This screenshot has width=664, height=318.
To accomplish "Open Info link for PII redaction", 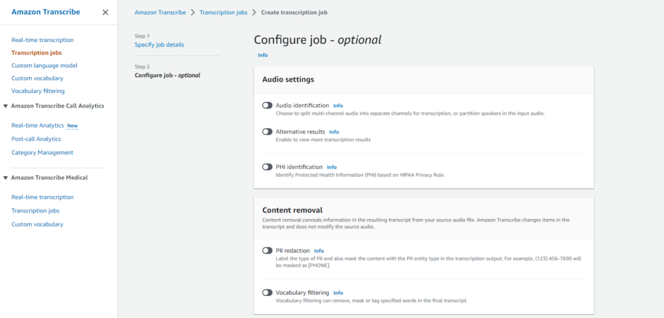I will [319, 251].
